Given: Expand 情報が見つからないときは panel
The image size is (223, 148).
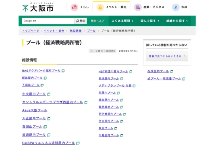Looking at the screenshot, I should coord(167,56).
